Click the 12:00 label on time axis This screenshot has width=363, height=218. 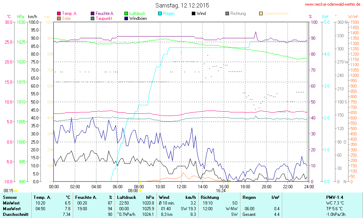point(181,186)
